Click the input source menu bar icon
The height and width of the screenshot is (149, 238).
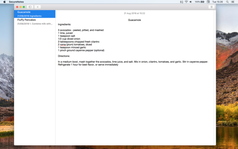208,2
